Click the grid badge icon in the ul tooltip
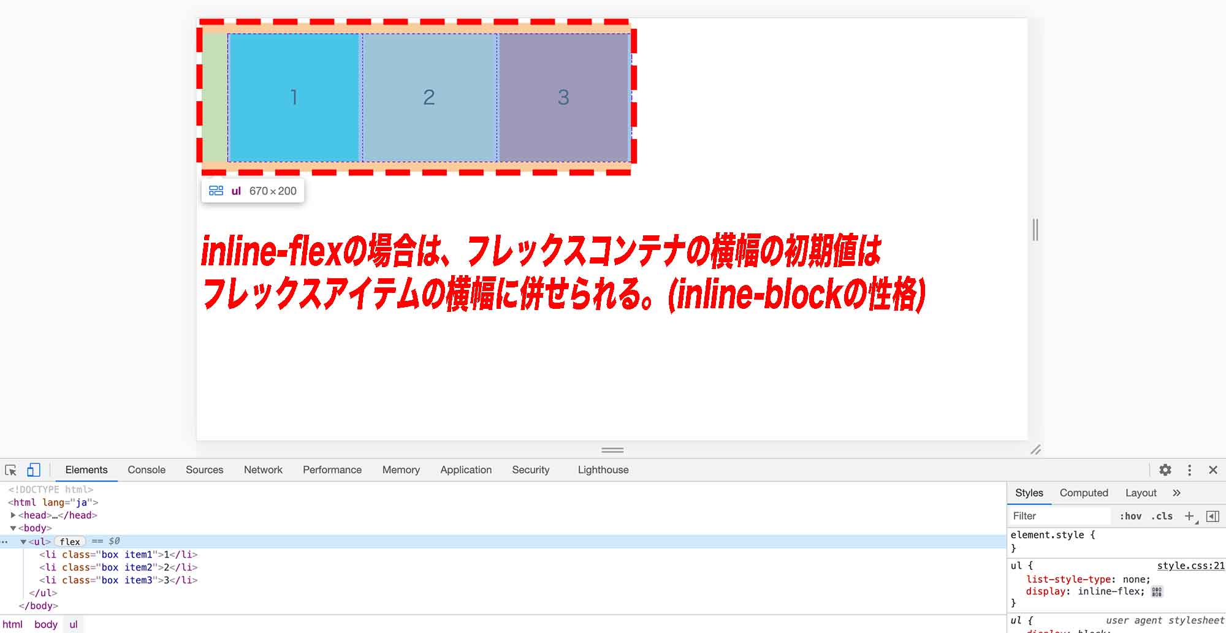Image resolution: width=1226 pixels, height=633 pixels. (x=216, y=191)
